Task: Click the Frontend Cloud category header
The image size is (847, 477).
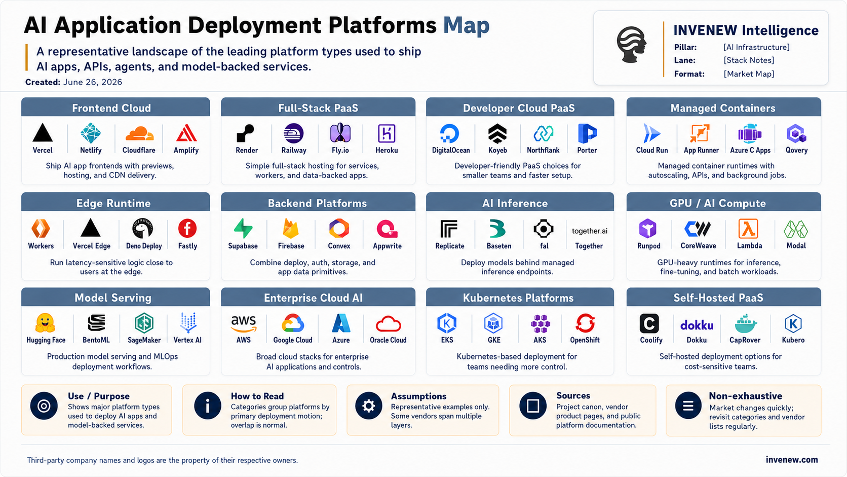Action: [115, 107]
